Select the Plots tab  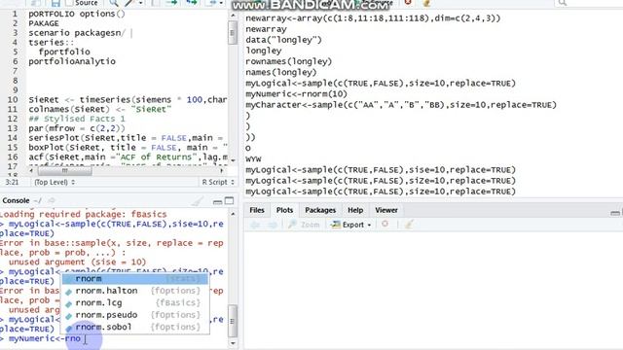click(284, 210)
